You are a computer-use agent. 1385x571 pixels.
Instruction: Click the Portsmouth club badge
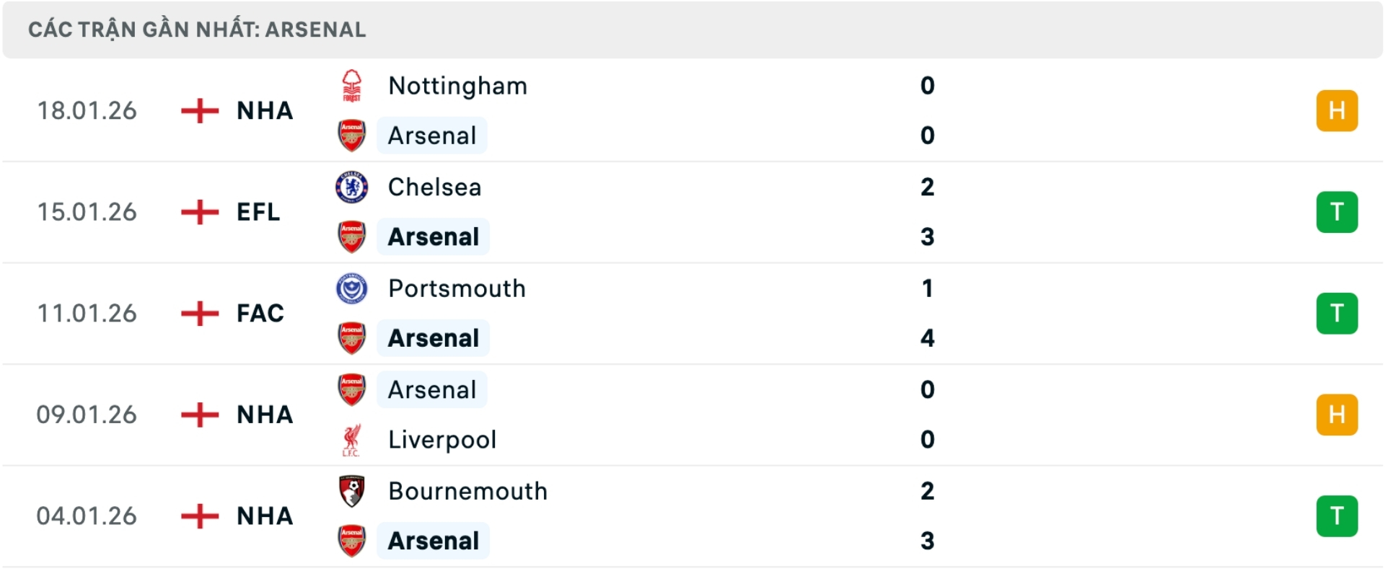[x=352, y=288]
